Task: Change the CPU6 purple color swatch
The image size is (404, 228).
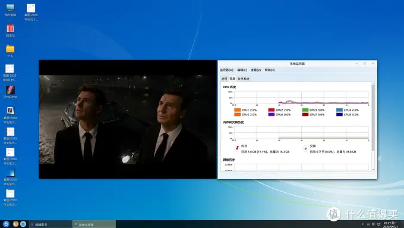Action: point(272,114)
